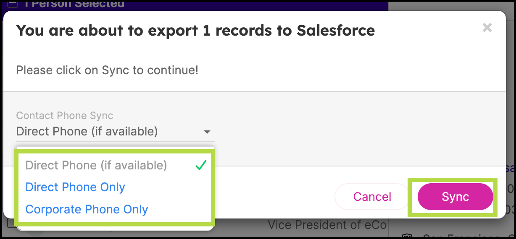Hit the Sync button to export

455,197
